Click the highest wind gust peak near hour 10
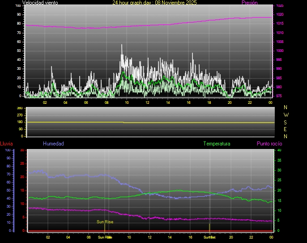The height and width of the screenshot is (243, 307). click(122, 45)
